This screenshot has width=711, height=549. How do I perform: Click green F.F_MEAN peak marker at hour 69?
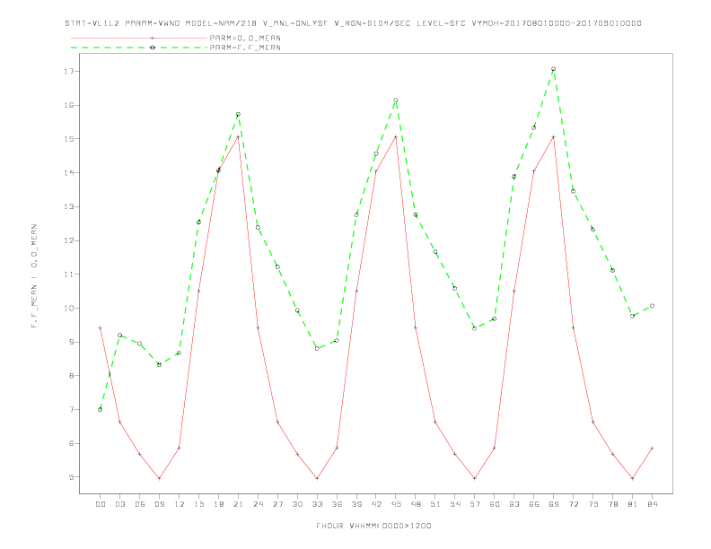click(x=553, y=69)
